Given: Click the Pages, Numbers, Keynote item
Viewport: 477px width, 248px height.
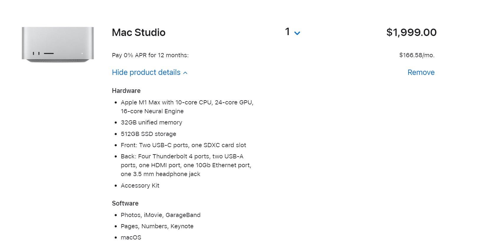Looking at the screenshot, I should [157, 226].
